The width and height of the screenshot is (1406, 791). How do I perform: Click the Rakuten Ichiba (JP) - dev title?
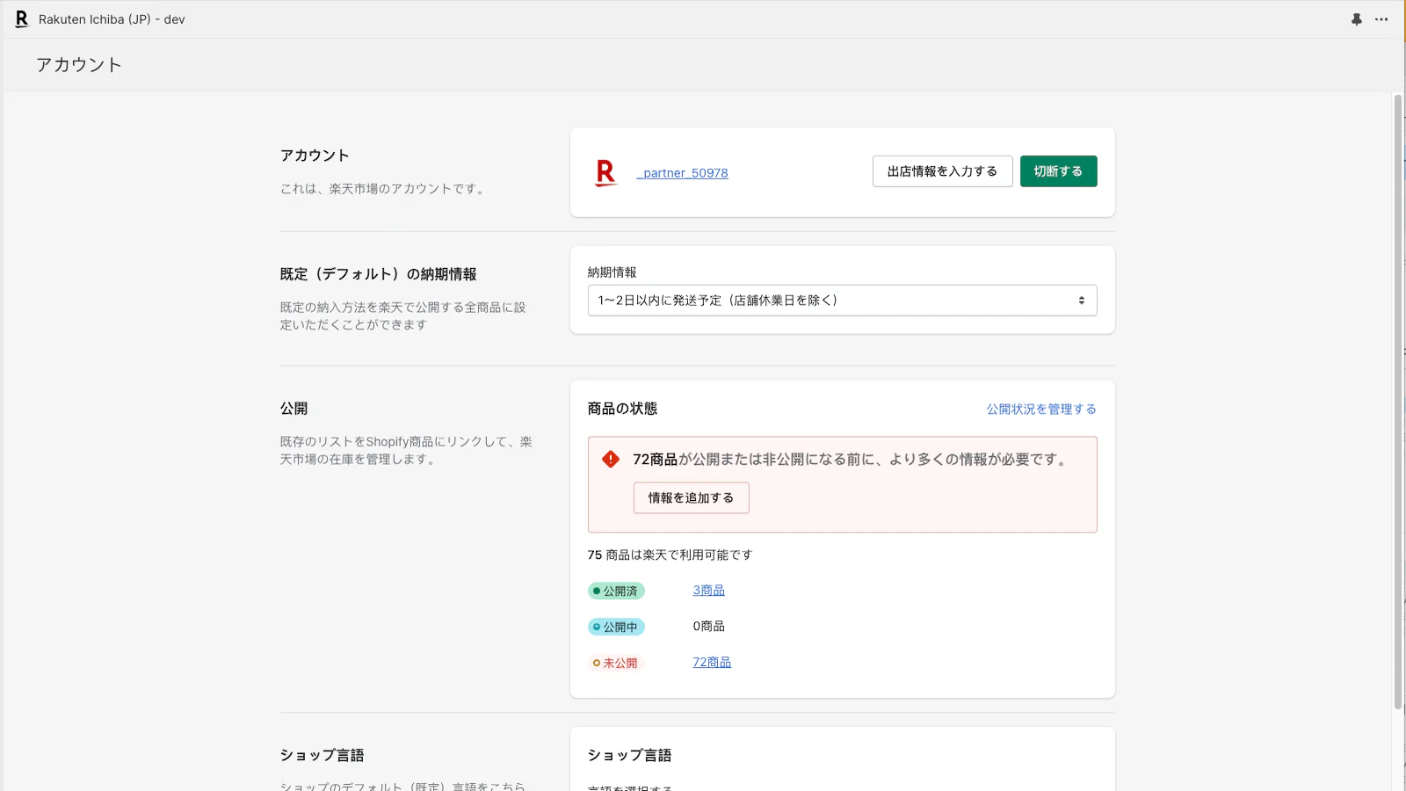click(x=112, y=19)
